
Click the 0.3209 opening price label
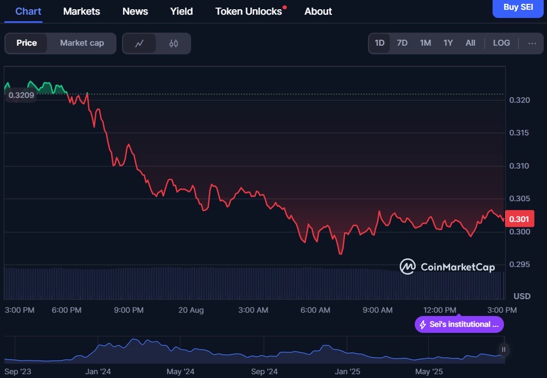pyautogui.click(x=21, y=95)
